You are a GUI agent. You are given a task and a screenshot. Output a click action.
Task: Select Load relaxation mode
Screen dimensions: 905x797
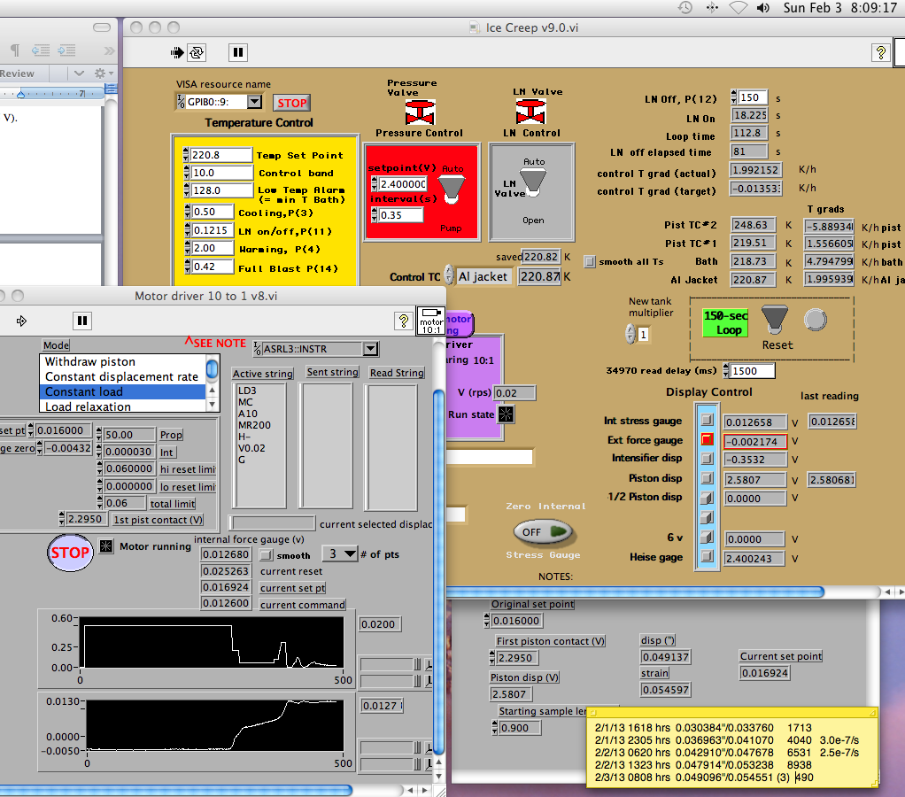pos(88,406)
